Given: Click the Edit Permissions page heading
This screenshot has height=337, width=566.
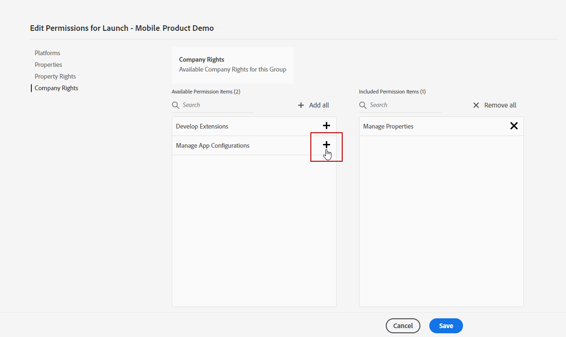Looking at the screenshot, I should click(122, 28).
